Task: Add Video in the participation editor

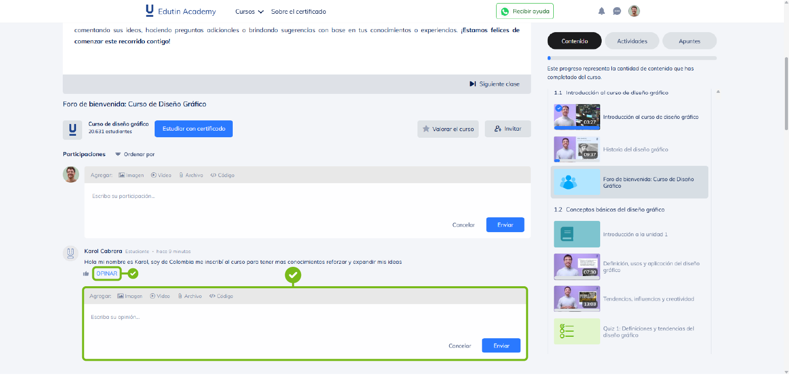Action: [x=161, y=175]
